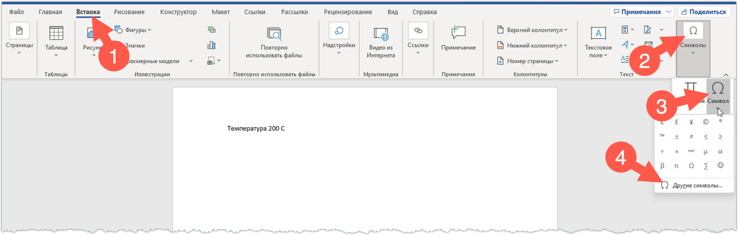Insert the micro μ symbol

(x=705, y=151)
